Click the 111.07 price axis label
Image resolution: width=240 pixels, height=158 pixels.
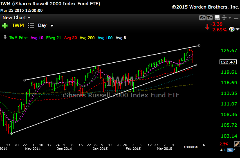[x=229, y=104]
